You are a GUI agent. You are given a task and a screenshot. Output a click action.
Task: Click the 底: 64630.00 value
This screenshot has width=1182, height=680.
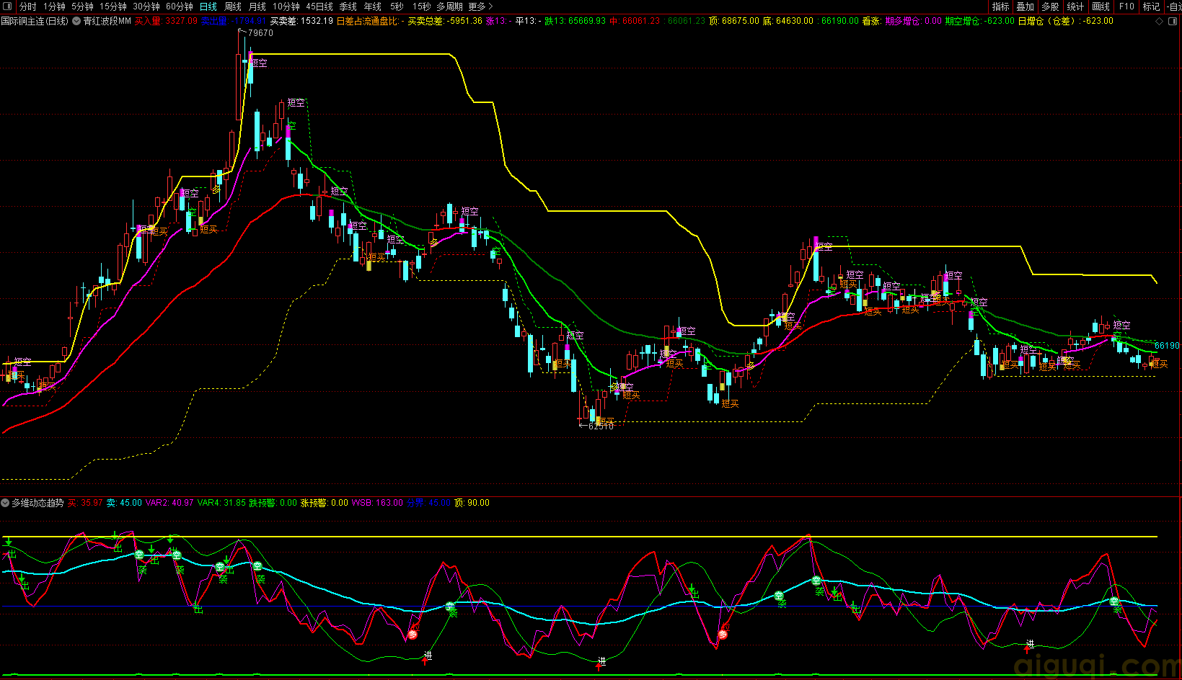[788, 21]
